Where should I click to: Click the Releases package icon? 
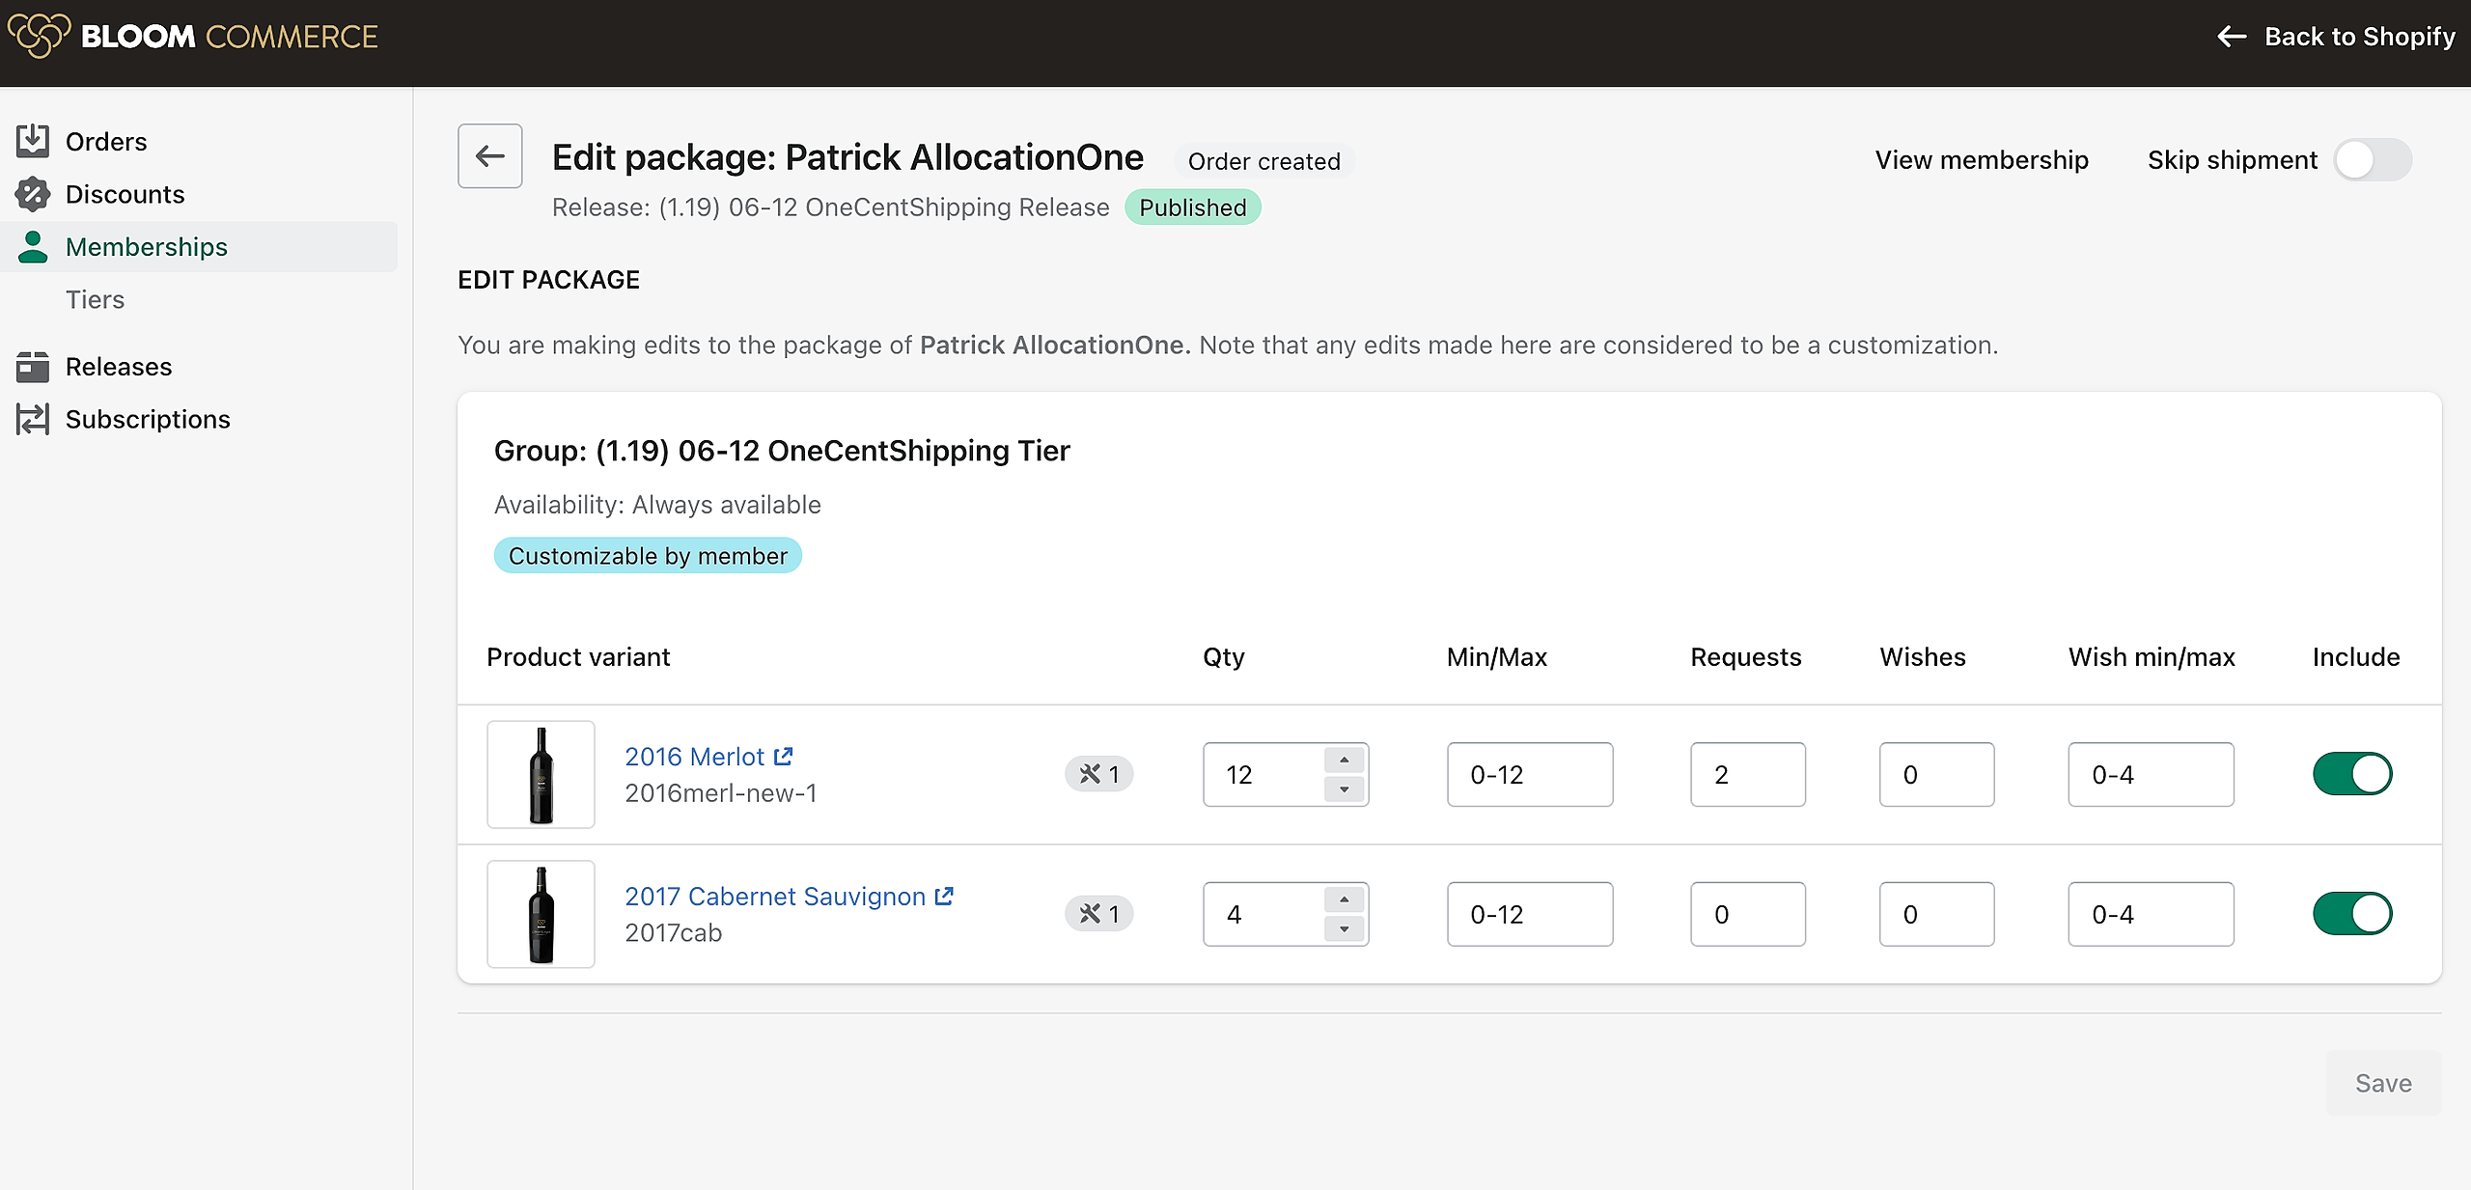coord(32,367)
